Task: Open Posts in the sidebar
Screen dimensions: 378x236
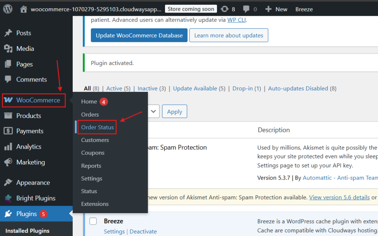Action: point(24,33)
